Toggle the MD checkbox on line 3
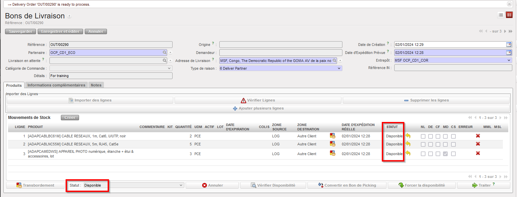 click(x=445, y=154)
